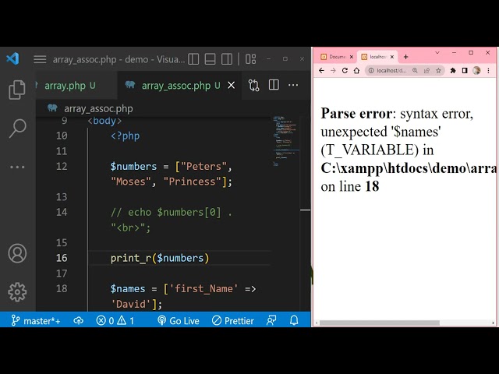499x374 pixels.
Task: Click the Prettier status bar item
Action: tap(233, 320)
